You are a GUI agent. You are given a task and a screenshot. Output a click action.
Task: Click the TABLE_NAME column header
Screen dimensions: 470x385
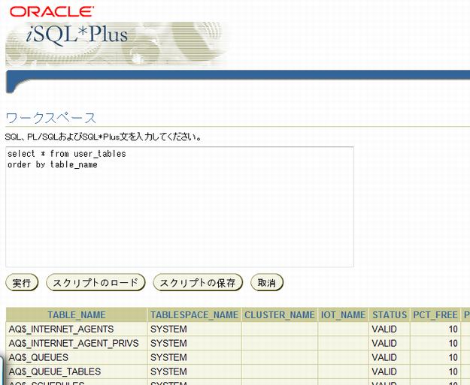77,314
